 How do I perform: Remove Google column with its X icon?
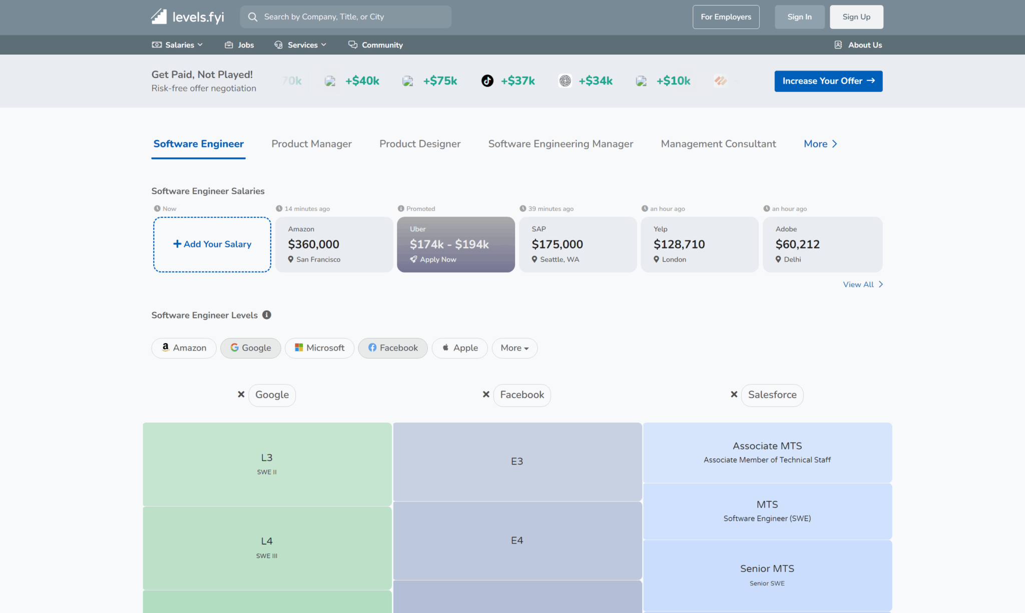(241, 394)
